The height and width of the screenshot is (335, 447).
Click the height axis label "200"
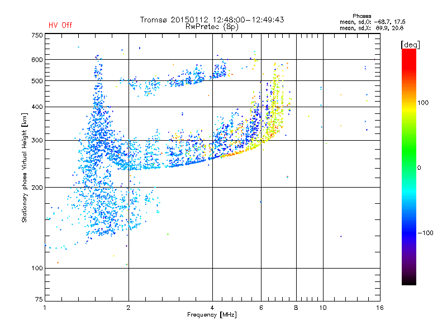tap(37, 188)
